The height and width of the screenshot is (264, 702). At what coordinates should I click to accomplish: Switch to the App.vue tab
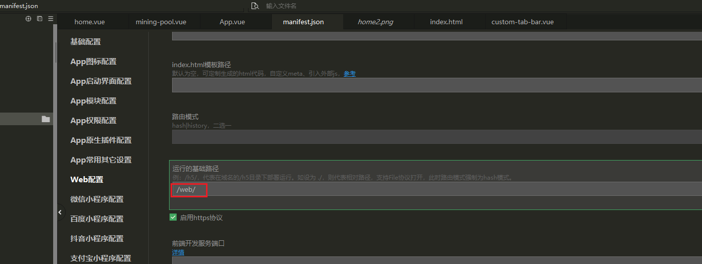(232, 22)
